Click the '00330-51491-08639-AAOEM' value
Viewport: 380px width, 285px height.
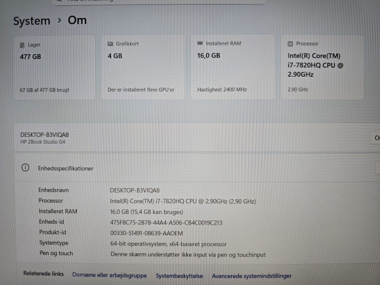click(146, 233)
